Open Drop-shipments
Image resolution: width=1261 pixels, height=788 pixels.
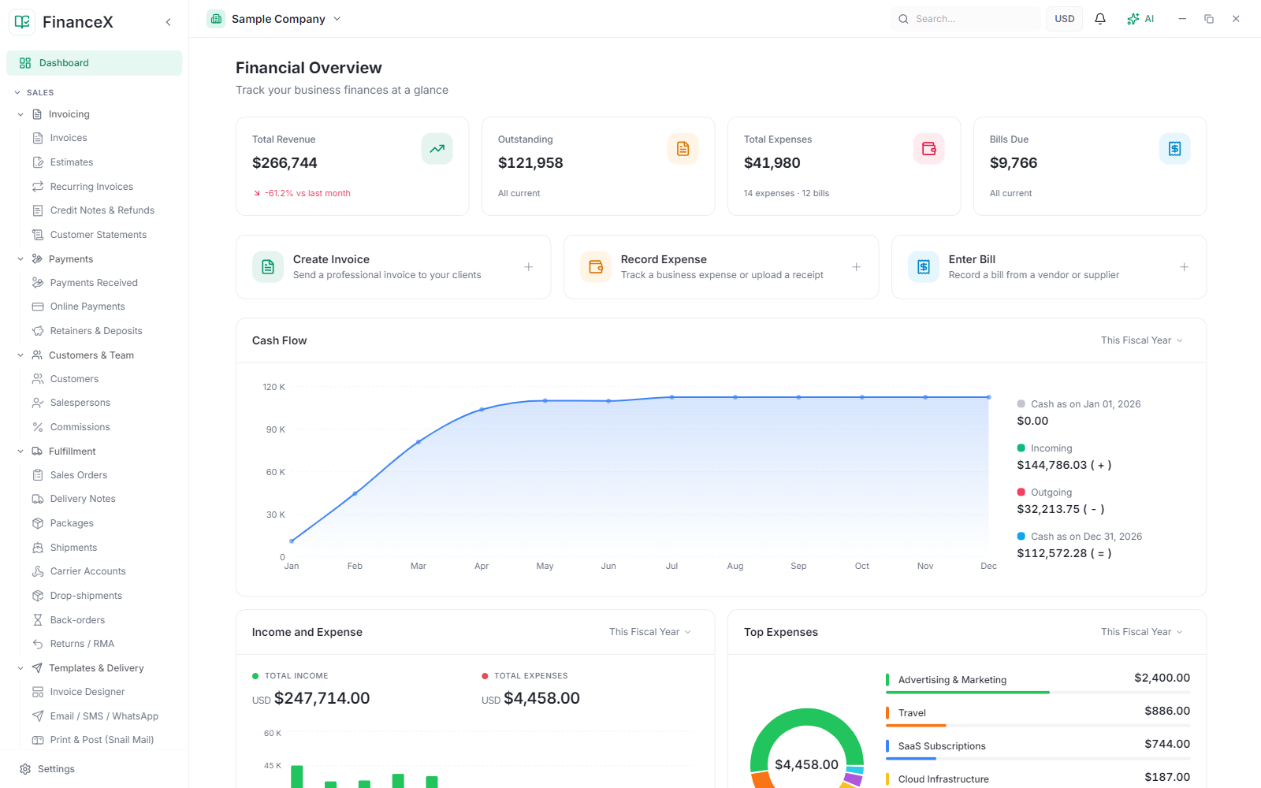click(x=86, y=596)
